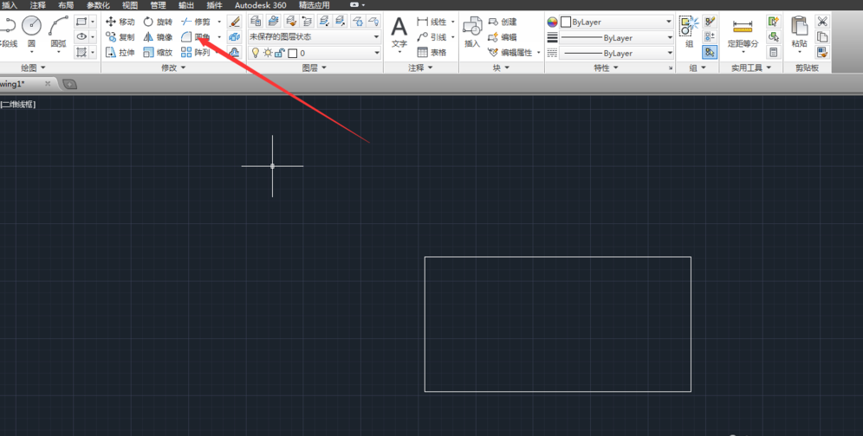The image size is (863, 436).
Task: Activate the Copy (复制) modify tool
Action: tap(120, 37)
